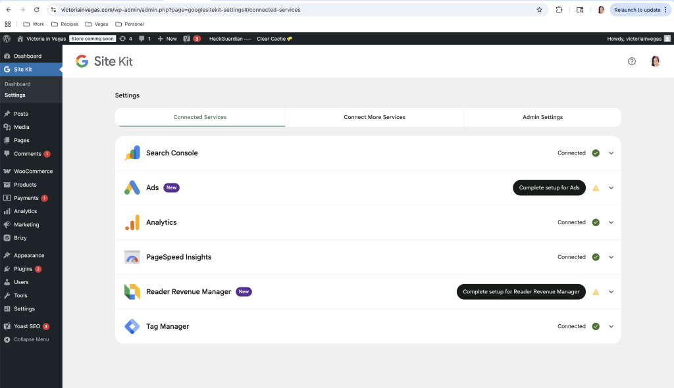Collapse the WordPress admin menu
The width and height of the screenshot is (674, 388).
(31, 339)
